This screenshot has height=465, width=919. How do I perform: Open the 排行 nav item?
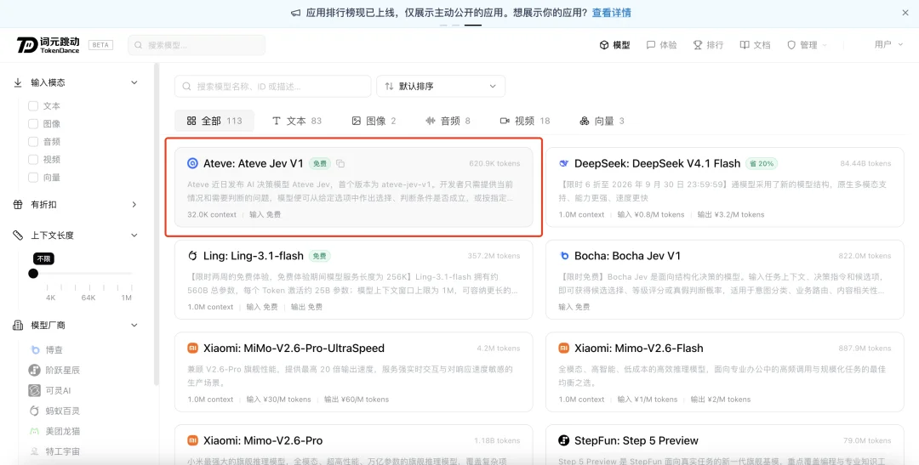coord(709,45)
